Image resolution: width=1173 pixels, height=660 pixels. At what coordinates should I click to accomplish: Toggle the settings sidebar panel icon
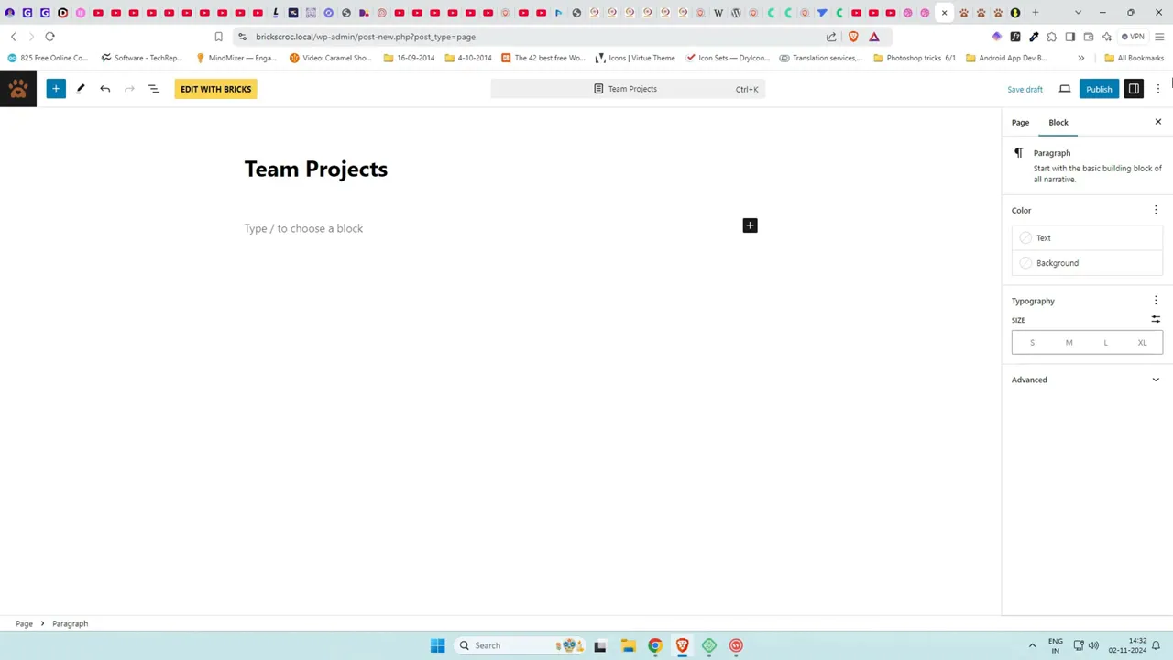pos(1134,89)
